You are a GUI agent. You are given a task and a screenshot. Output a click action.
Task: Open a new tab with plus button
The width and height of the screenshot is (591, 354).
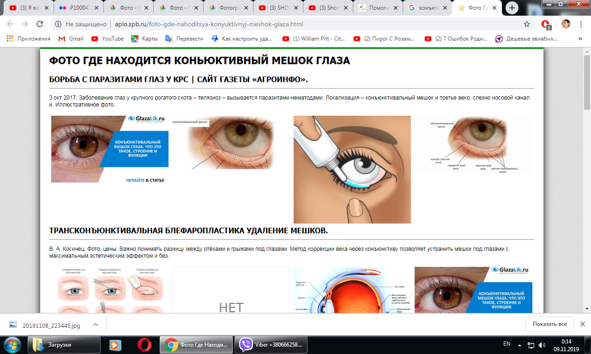click(512, 8)
